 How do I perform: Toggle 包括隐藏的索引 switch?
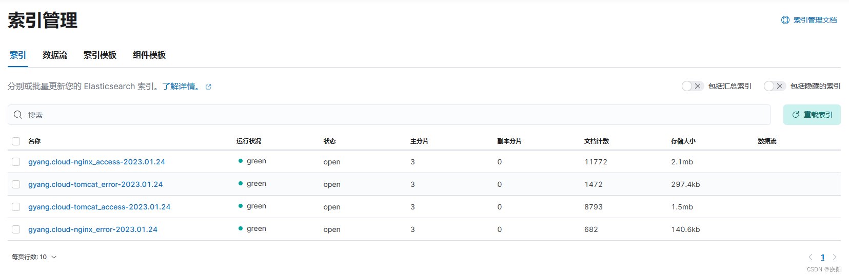(775, 86)
